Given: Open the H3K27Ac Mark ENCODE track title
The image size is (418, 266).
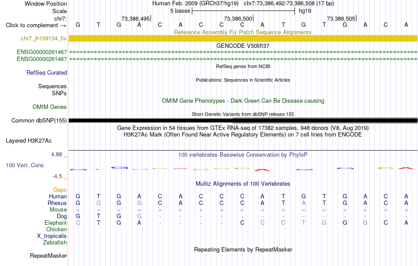Looking at the screenshot, I should point(243,135).
